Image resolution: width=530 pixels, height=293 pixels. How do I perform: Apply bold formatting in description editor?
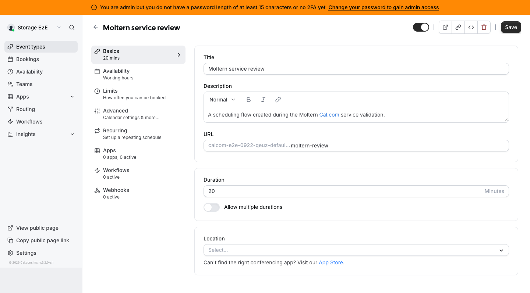(x=249, y=100)
